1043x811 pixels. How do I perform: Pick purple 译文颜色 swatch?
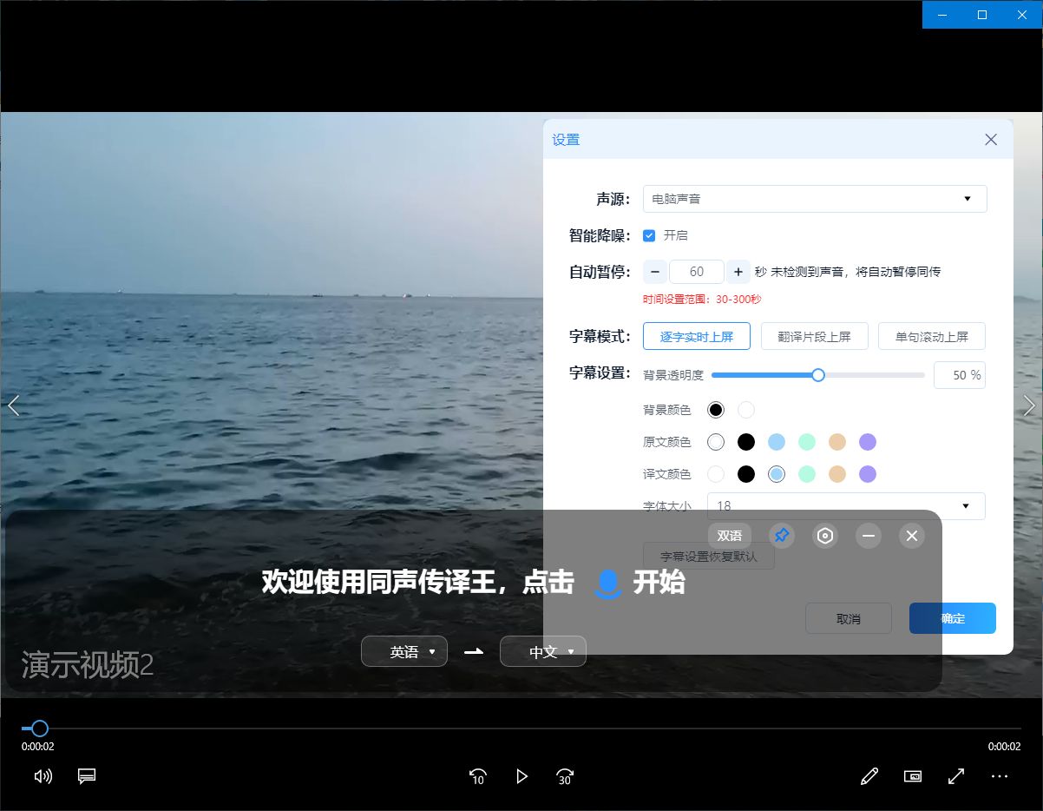868,474
